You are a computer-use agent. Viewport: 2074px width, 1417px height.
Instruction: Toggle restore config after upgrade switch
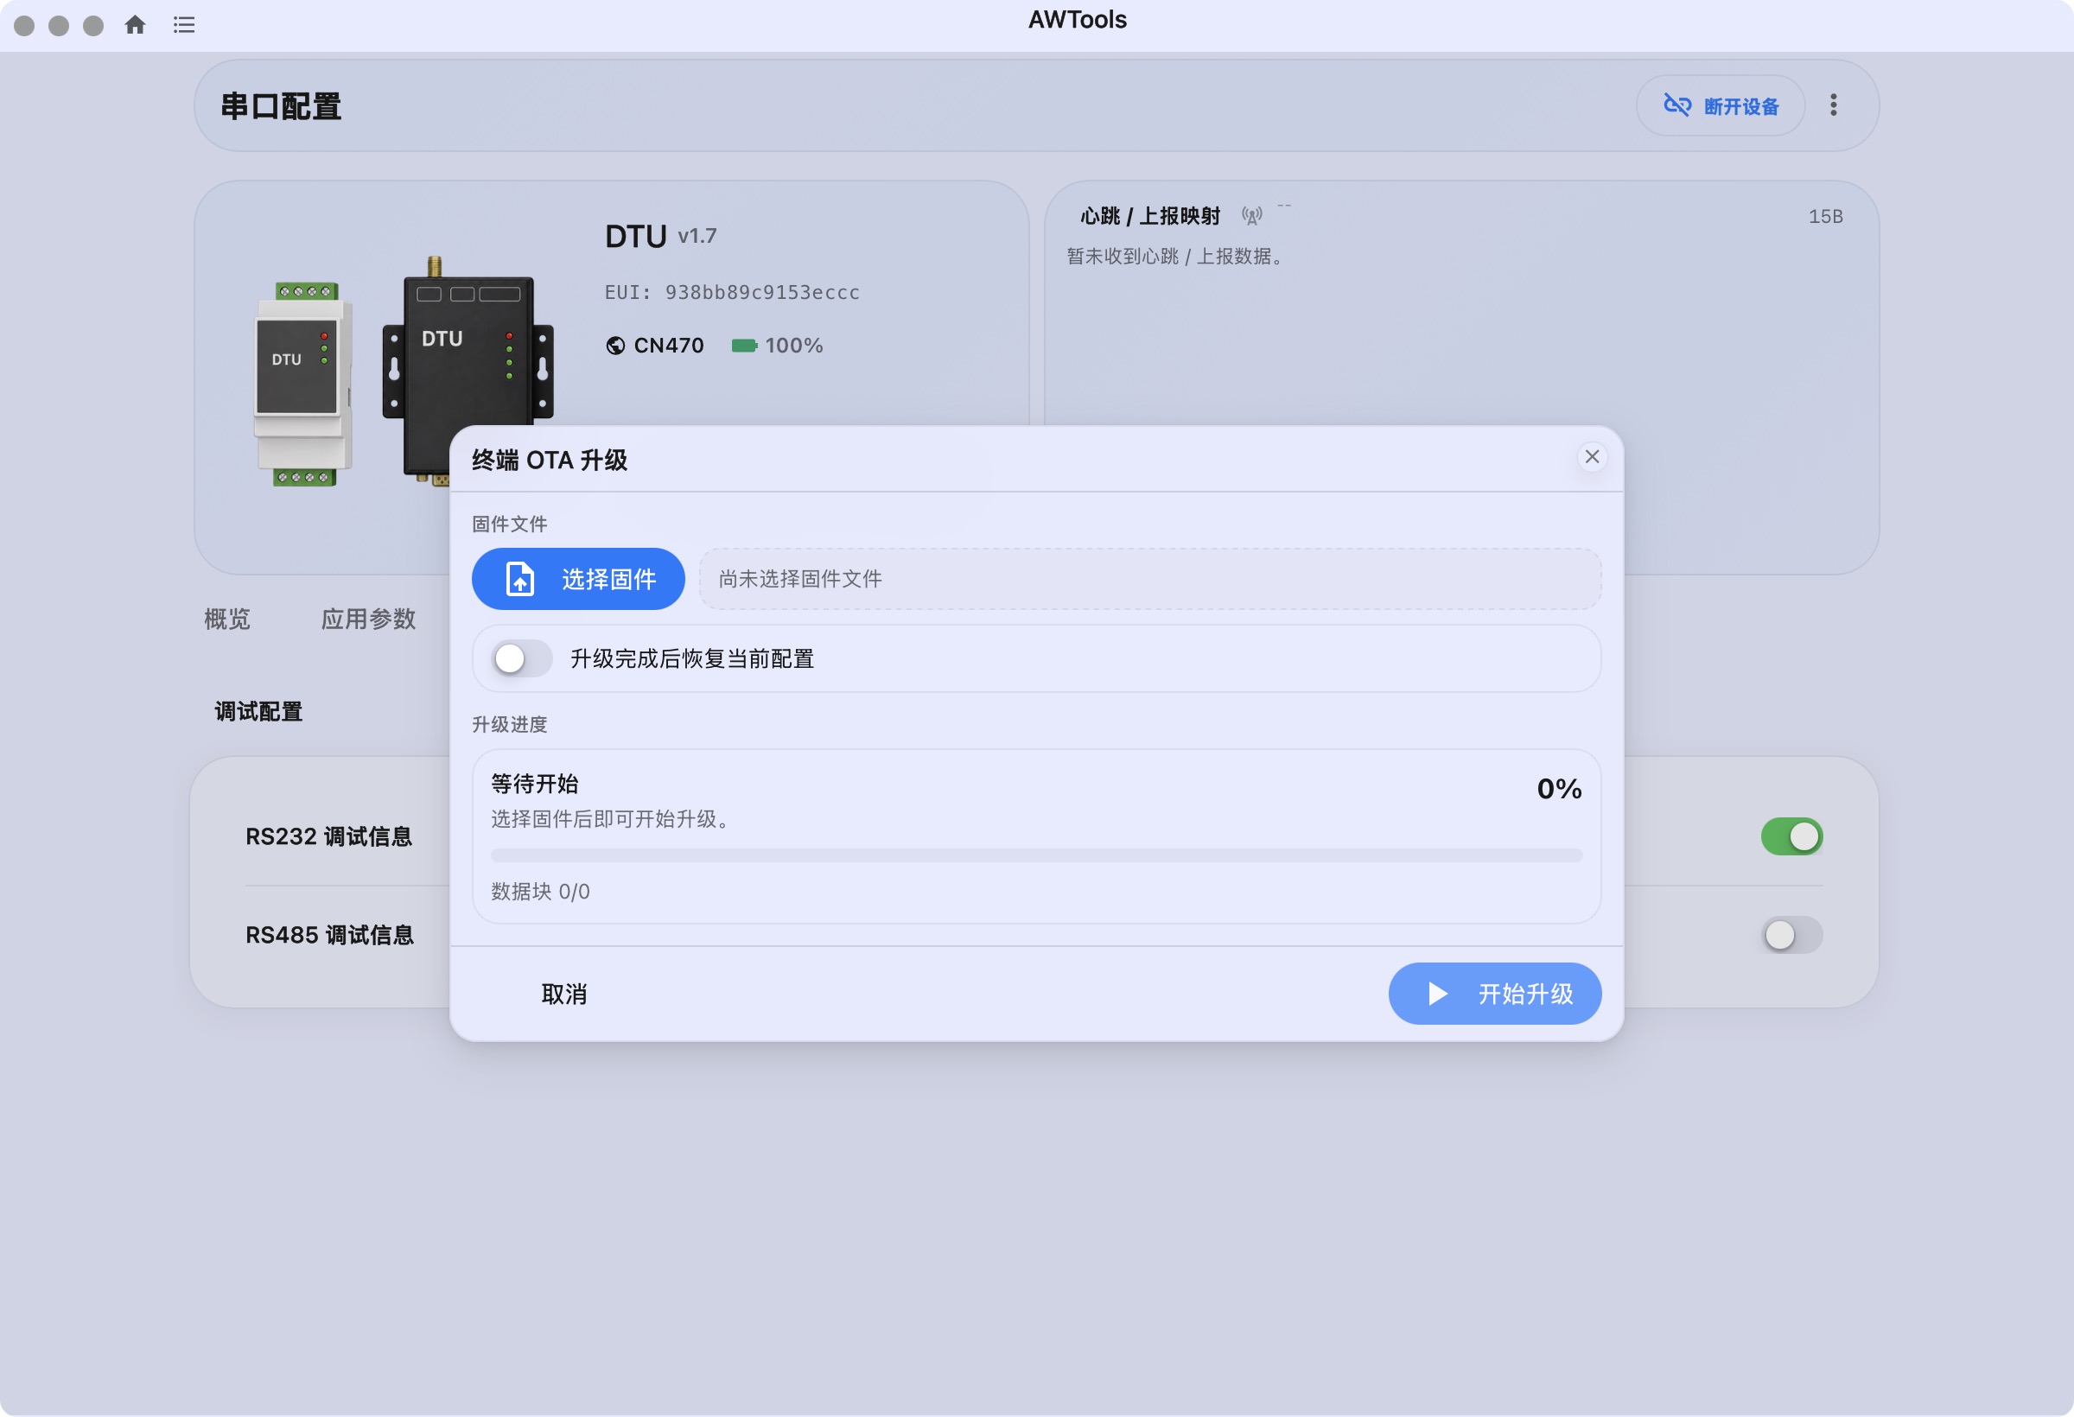point(522,658)
